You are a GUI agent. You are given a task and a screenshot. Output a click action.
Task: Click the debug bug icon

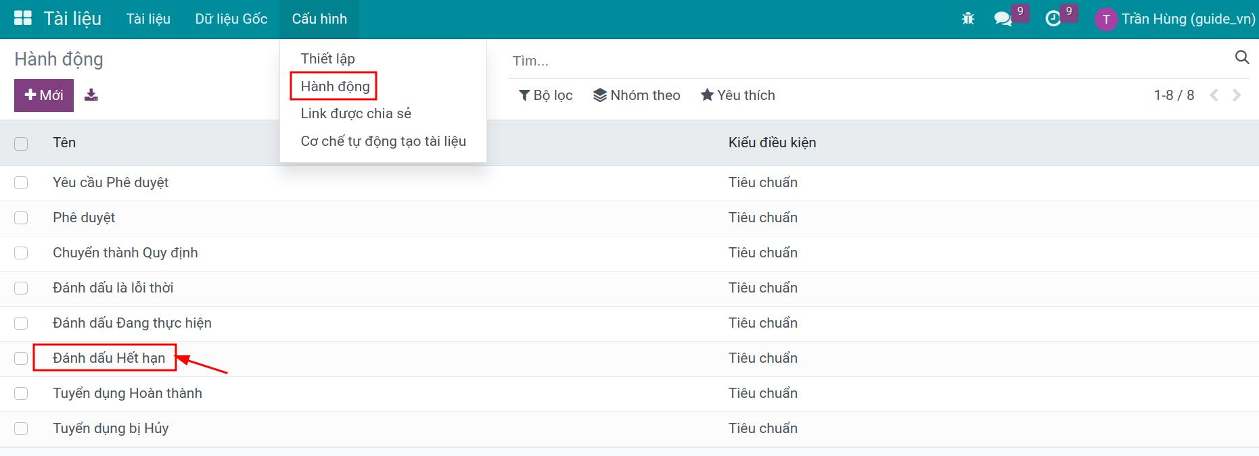pos(968,19)
